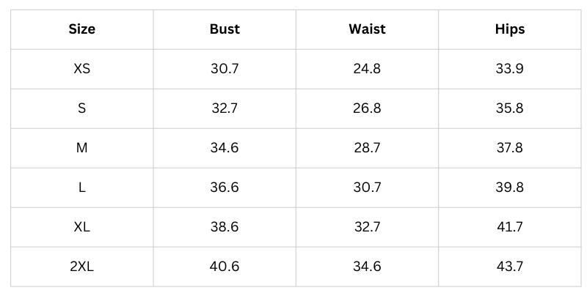Select the M hips value 37.8
This screenshot has height=293, width=587.
pos(510,148)
